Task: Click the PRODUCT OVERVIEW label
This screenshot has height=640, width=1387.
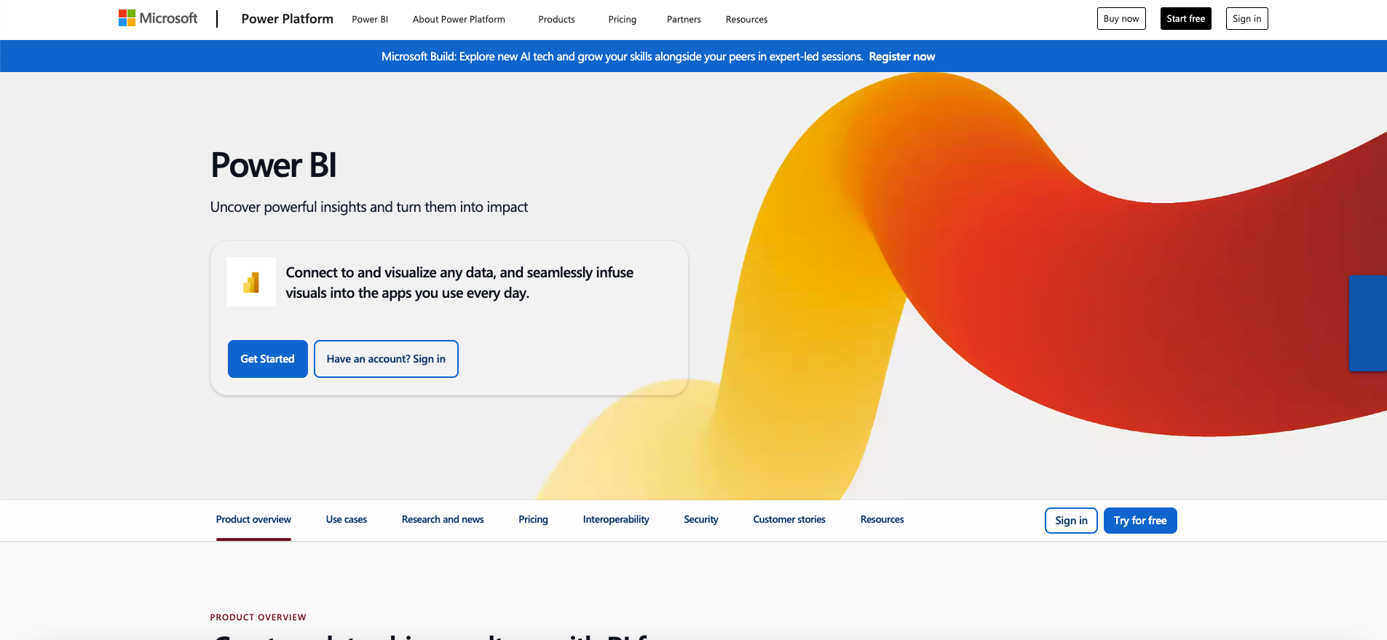Action: click(258, 617)
